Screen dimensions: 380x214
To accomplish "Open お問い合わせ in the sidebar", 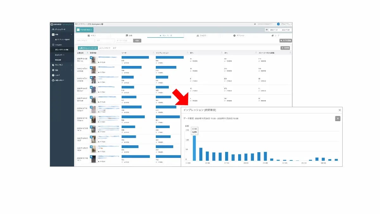I will pos(62,80).
